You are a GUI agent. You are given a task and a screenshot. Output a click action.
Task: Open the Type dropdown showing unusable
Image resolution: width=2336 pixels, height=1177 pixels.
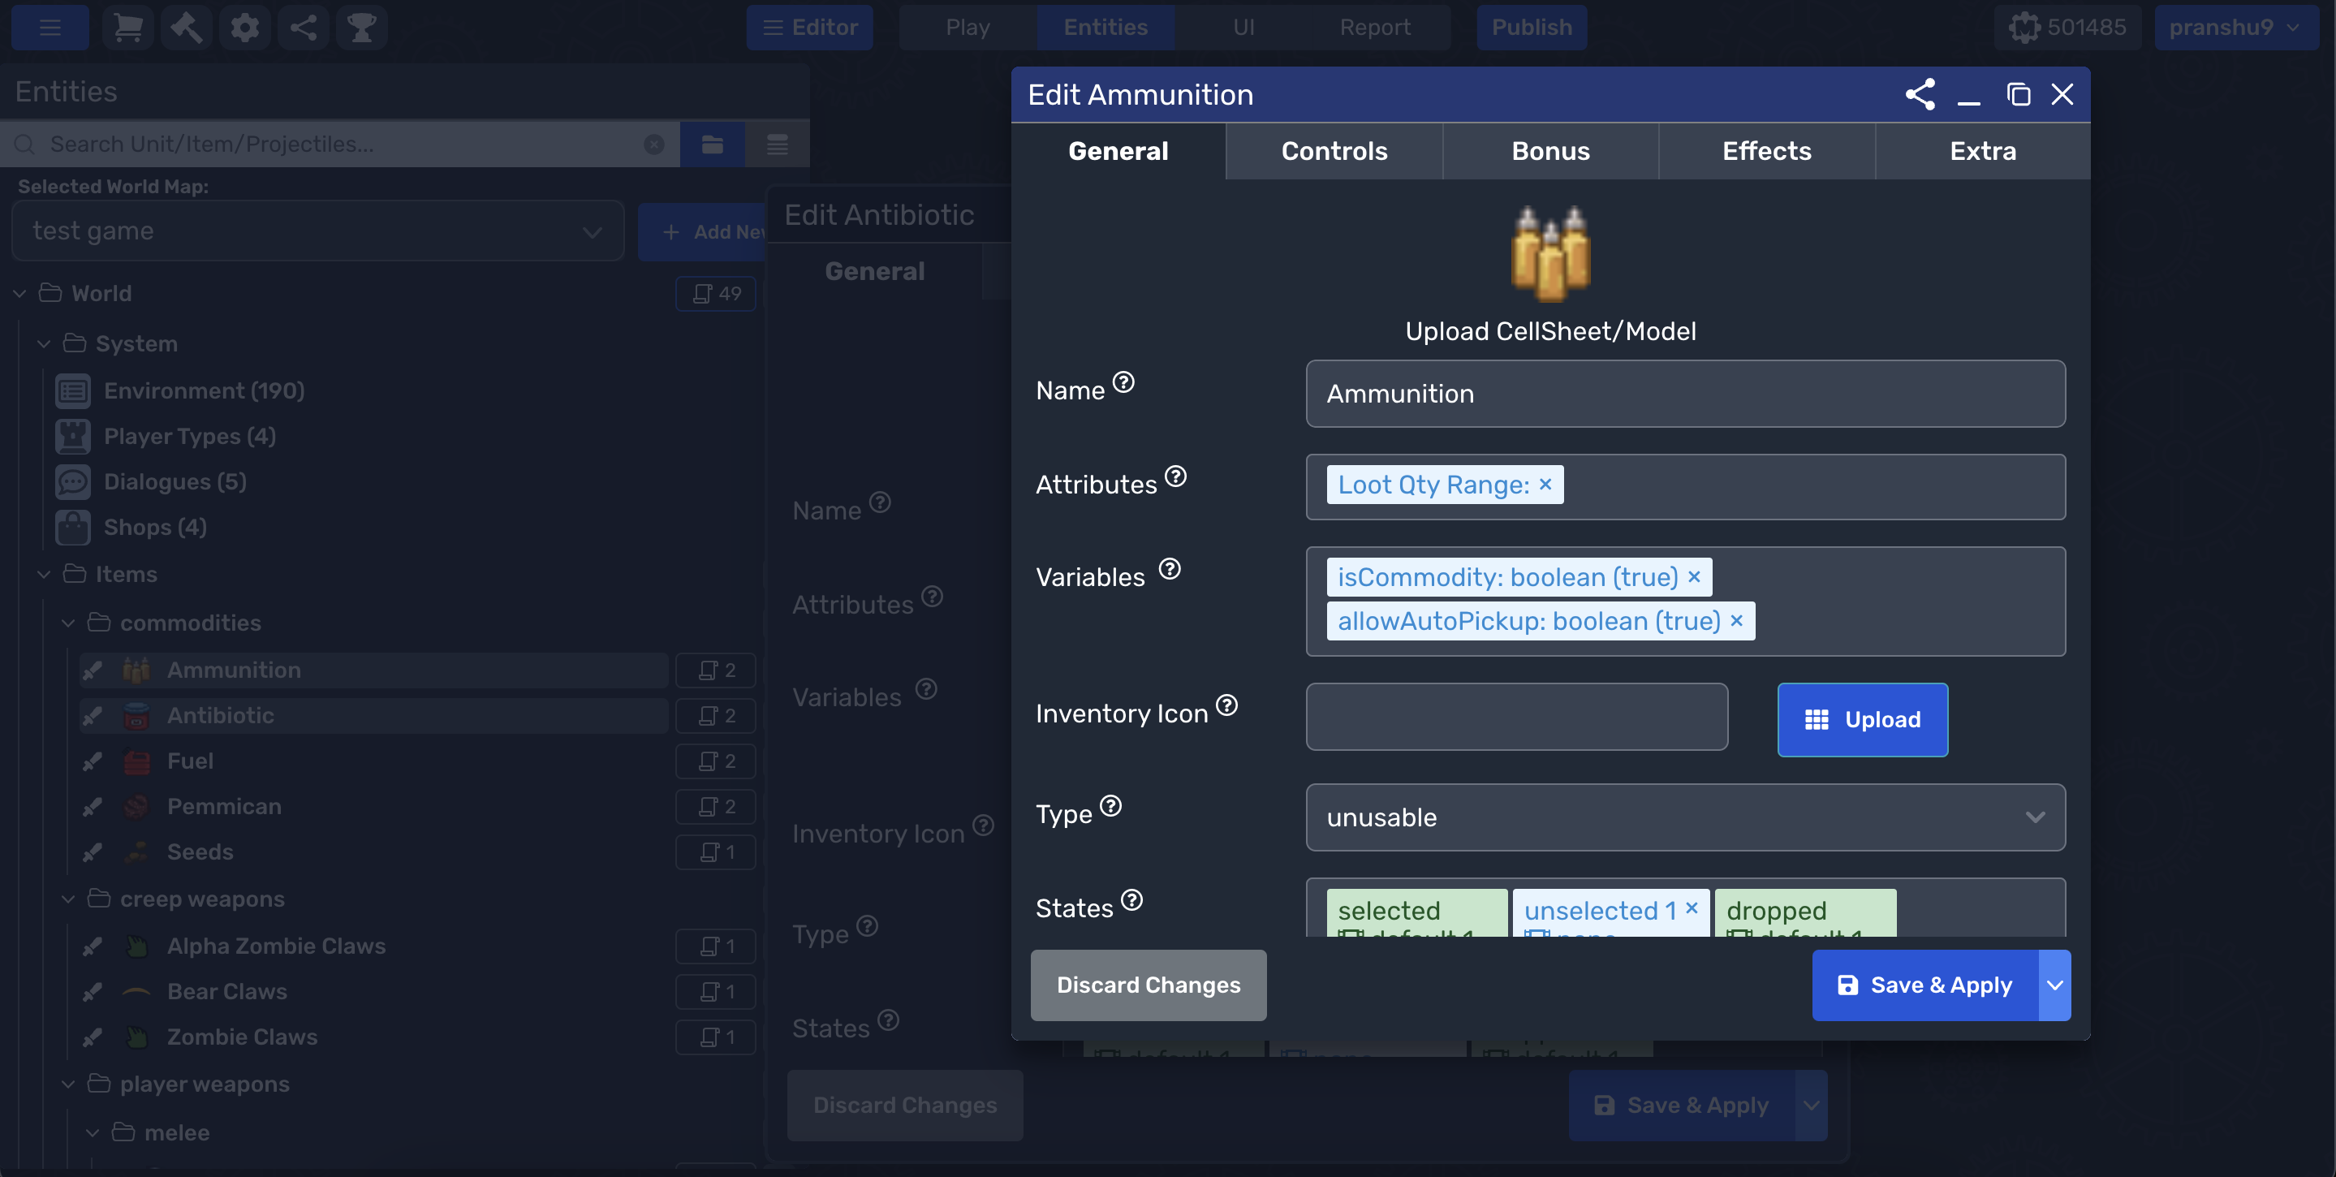[1685, 817]
